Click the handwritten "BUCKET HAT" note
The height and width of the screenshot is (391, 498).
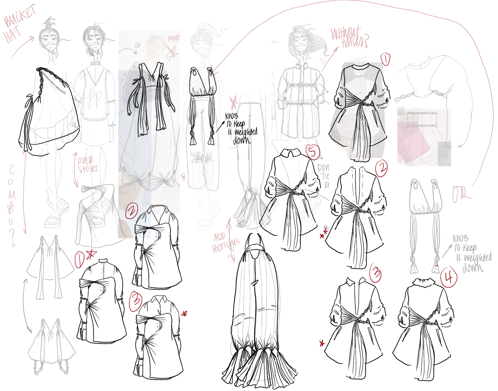pyautogui.click(x=19, y=24)
